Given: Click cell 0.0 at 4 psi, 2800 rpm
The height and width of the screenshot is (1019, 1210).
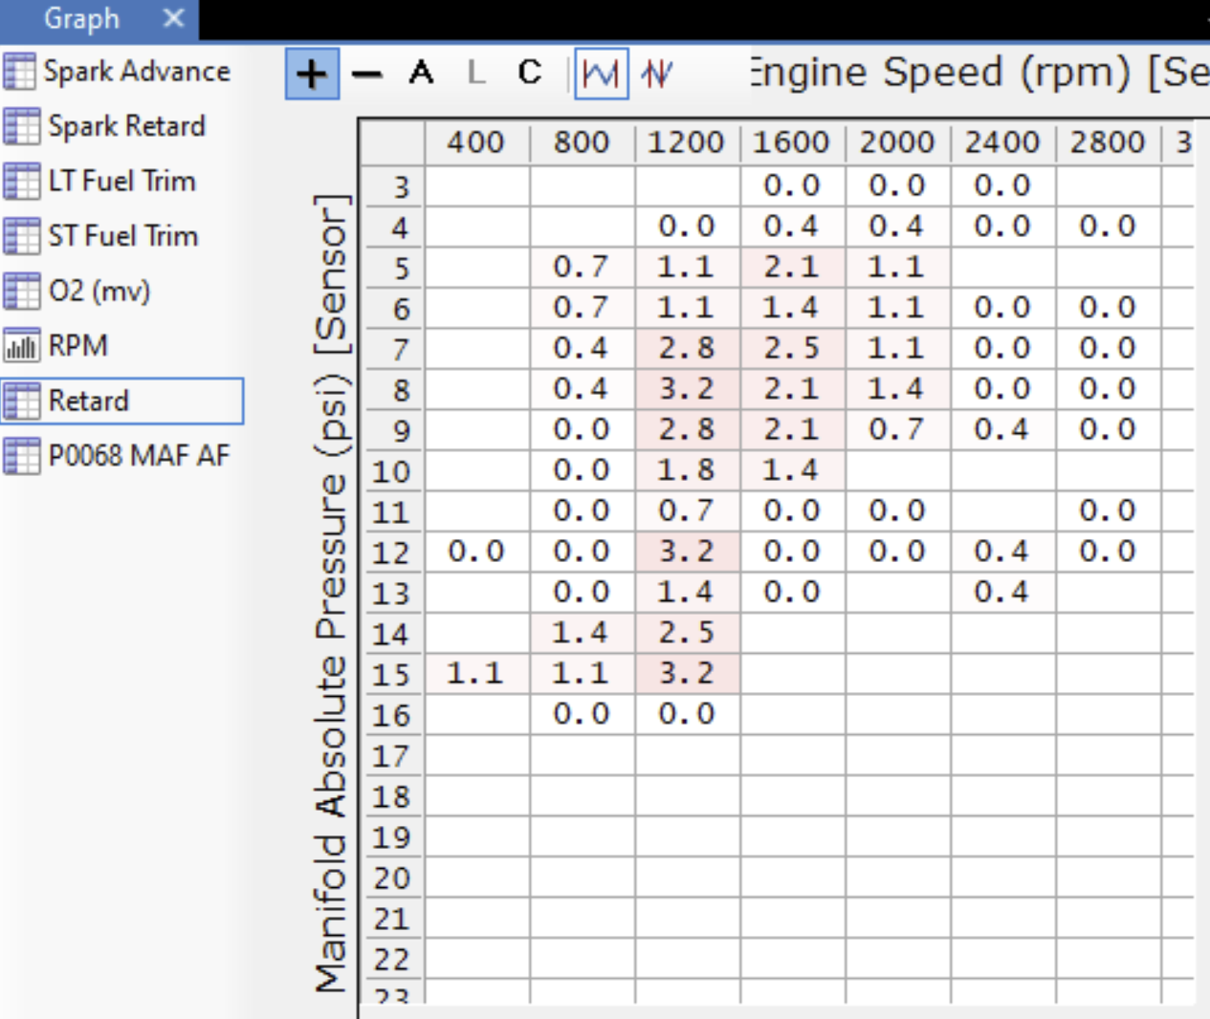Looking at the screenshot, I should tap(1108, 227).
